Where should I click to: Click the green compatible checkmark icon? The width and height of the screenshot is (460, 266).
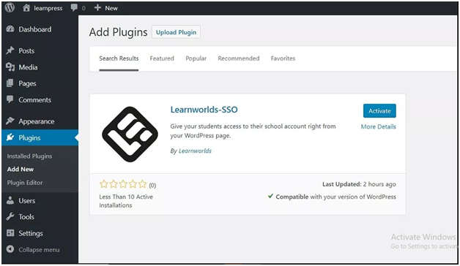point(270,196)
